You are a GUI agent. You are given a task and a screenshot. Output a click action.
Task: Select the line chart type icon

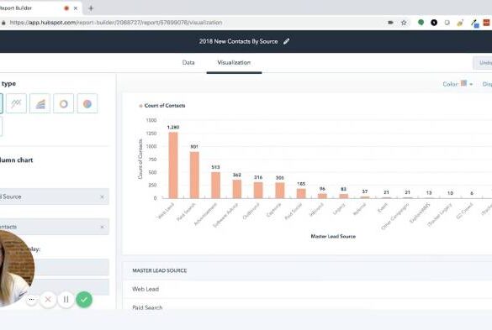click(16, 103)
